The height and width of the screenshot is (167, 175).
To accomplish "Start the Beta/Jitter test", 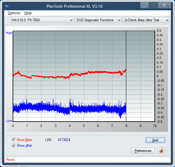I will pyautogui.click(x=155, y=140).
